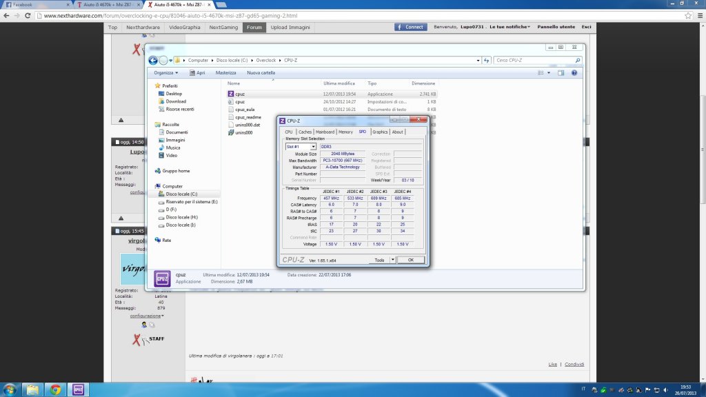Click the Explorer back arrow button

point(153,61)
